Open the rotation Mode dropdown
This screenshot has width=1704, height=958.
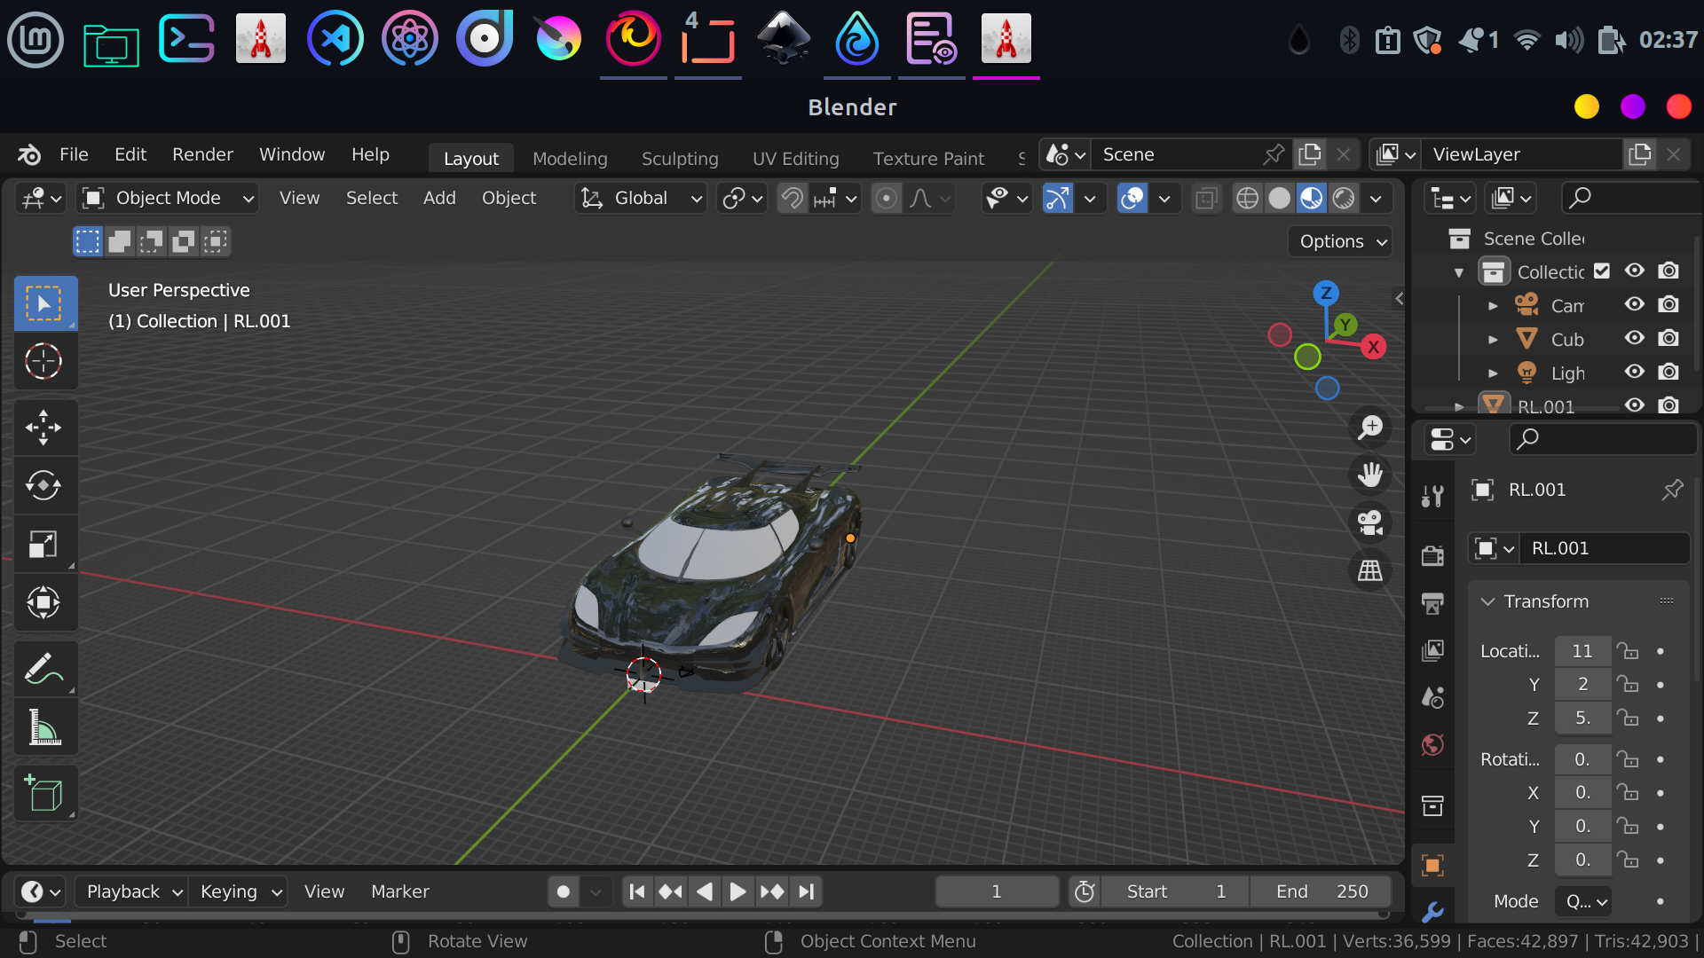tap(1583, 901)
